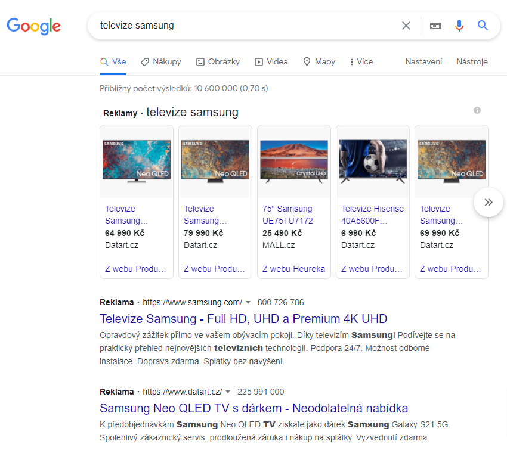Expand the samsung.com ad URL dropdown arrow
507x450 pixels.
pyautogui.click(x=249, y=302)
